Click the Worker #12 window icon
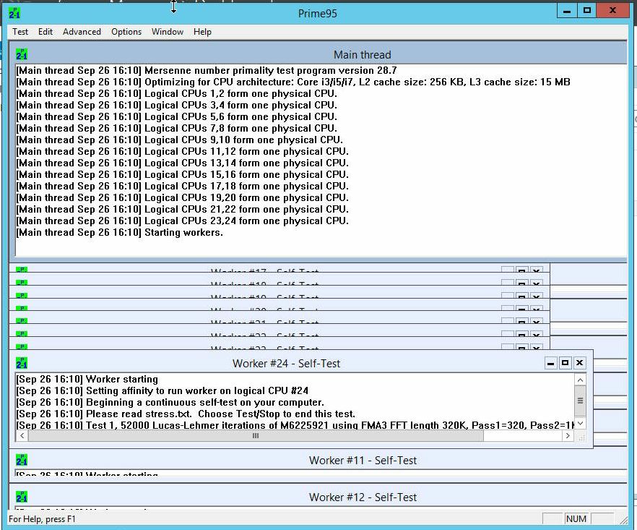This screenshot has width=637, height=530. click(22, 496)
